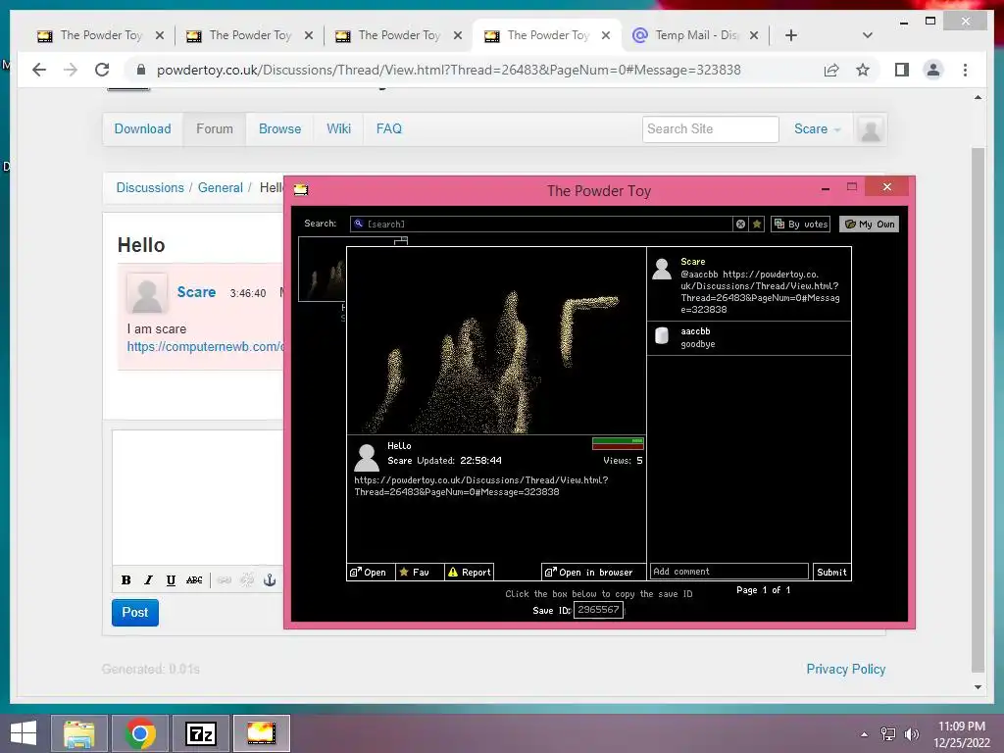Click the network tray icon
The height and width of the screenshot is (753, 1004).
point(888,734)
